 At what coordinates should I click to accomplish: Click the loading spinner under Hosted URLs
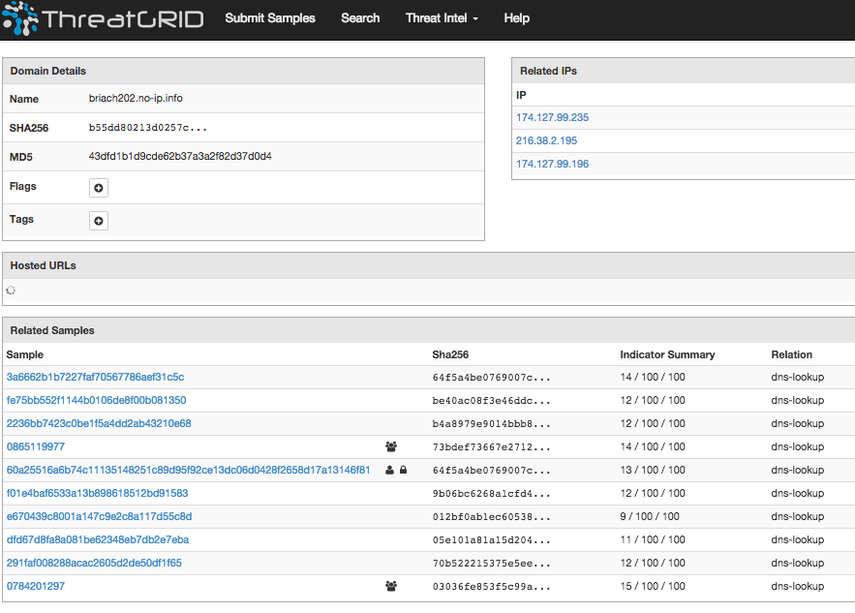pyautogui.click(x=12, y=290)
